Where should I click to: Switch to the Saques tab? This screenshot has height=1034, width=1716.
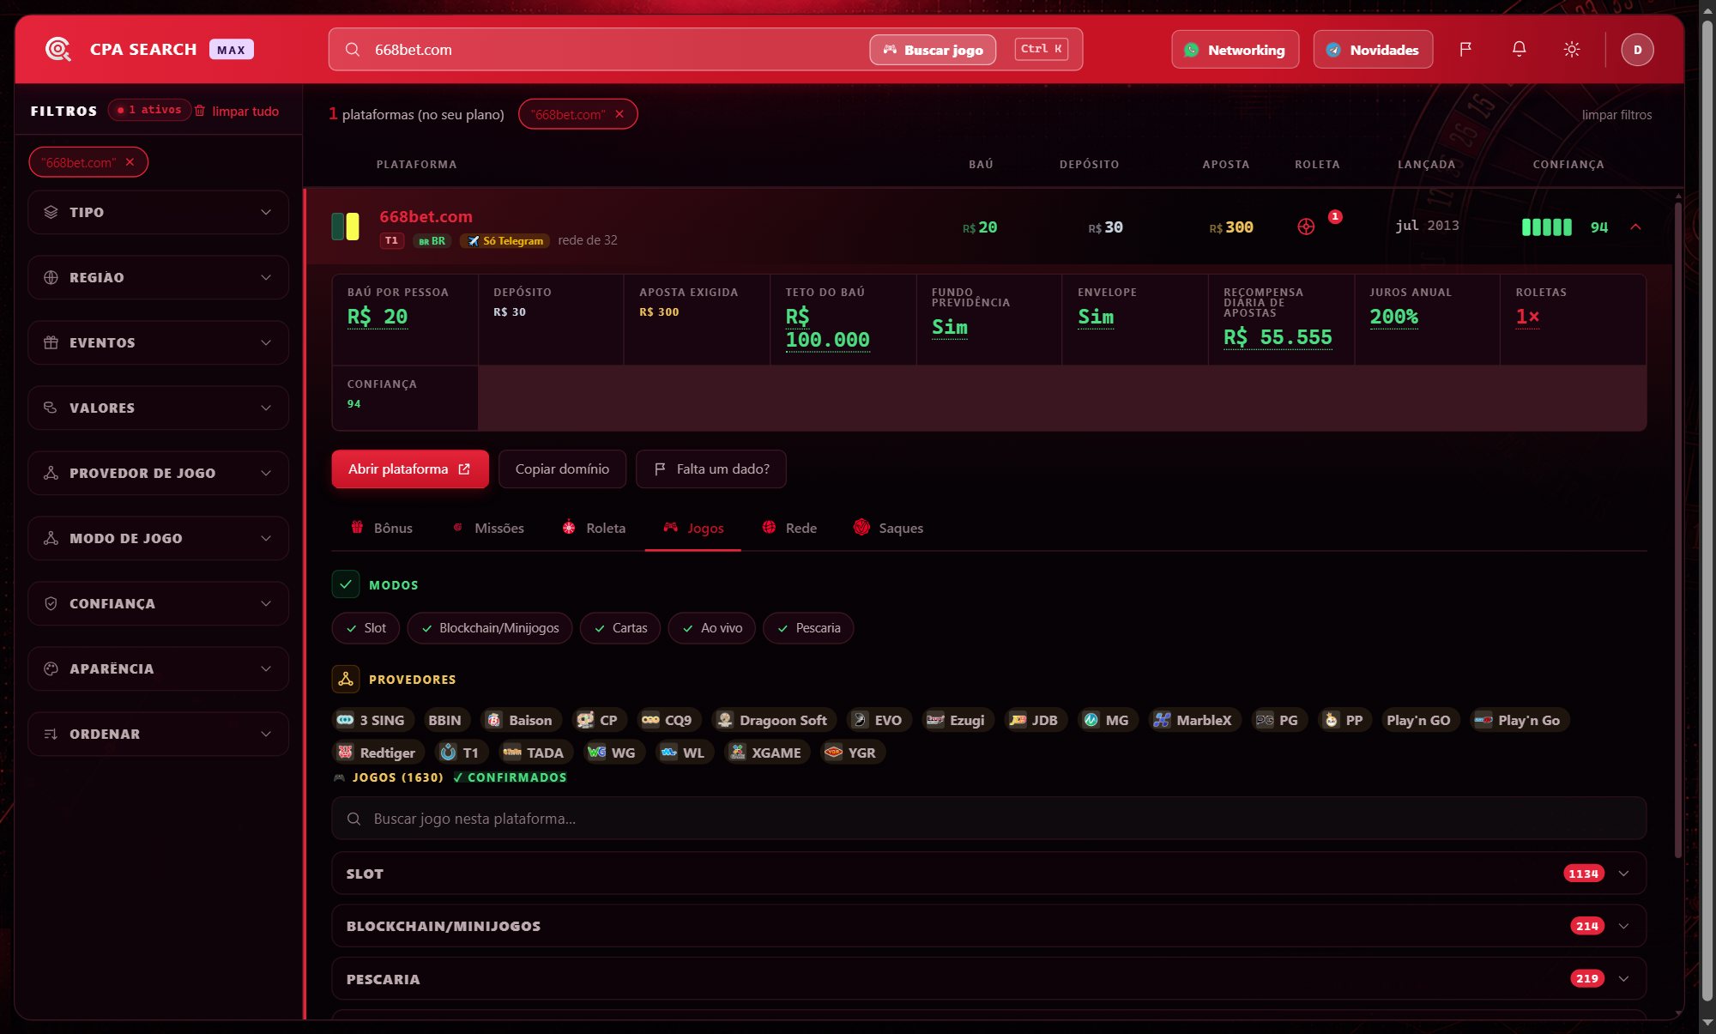pyautogui.click(x=889, y=528)
